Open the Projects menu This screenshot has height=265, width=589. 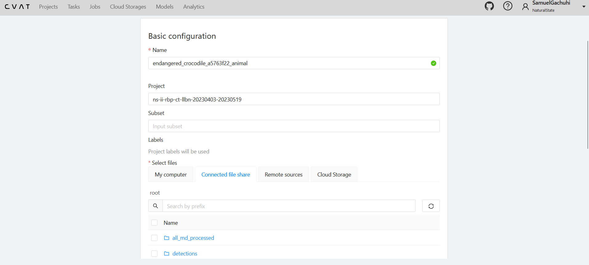pyautogui.click(x=48, y=7)
